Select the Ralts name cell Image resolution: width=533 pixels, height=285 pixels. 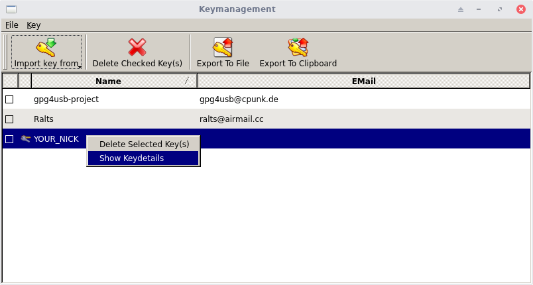[x=114, y=119]
